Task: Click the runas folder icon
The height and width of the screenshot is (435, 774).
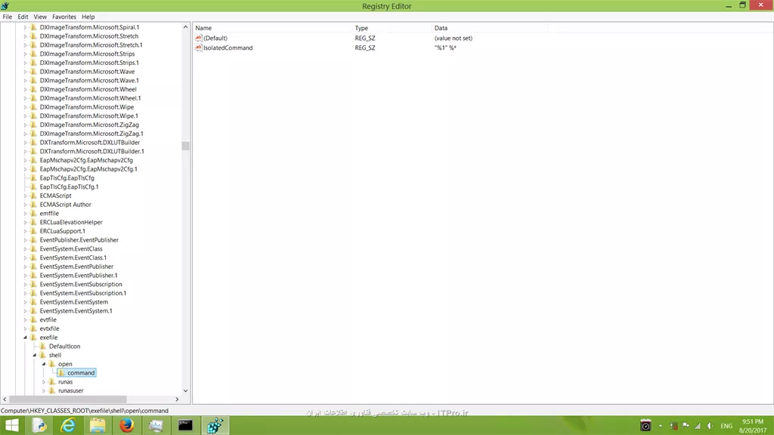Action: [x=52, y=381]
